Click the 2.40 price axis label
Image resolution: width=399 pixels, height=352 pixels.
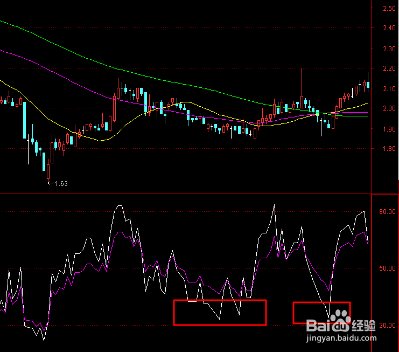coord(389,28)
